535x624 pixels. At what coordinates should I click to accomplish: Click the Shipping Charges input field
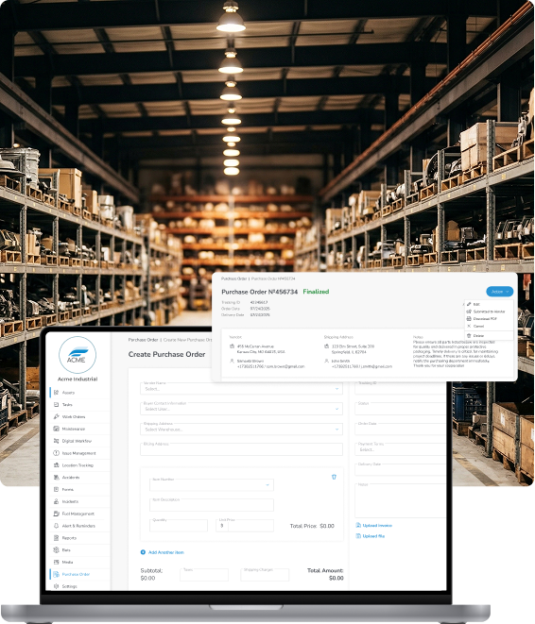pyautogui.click(x=265, y=575)
